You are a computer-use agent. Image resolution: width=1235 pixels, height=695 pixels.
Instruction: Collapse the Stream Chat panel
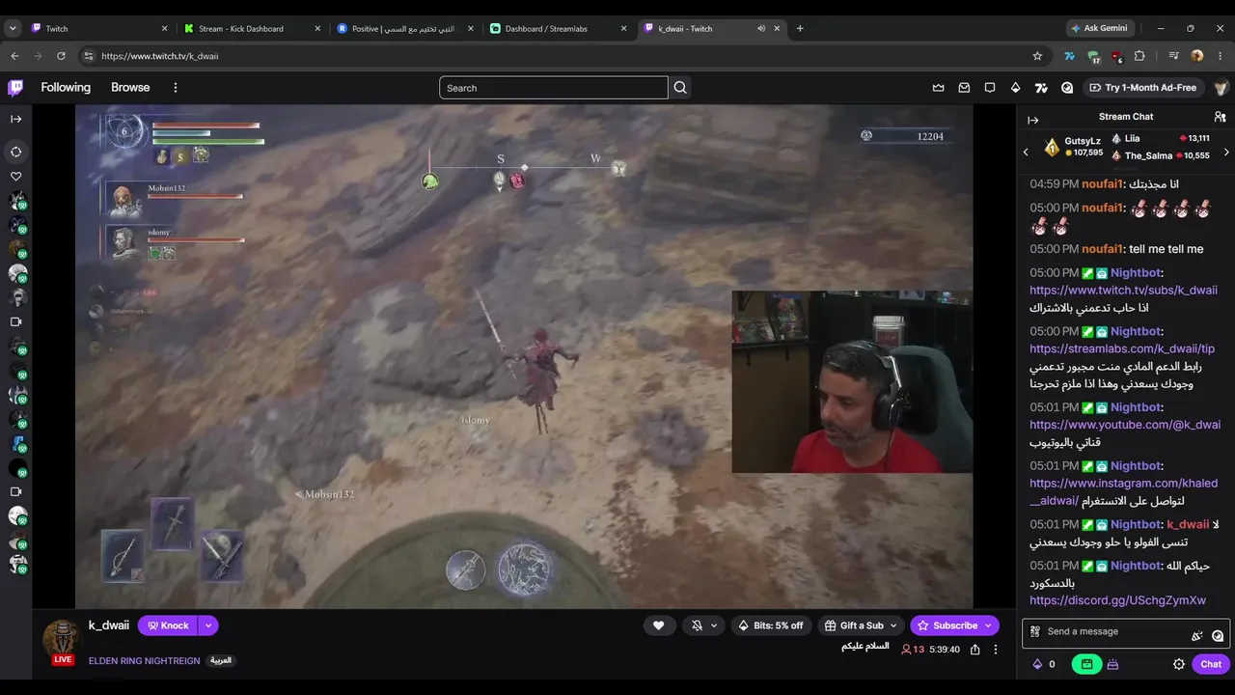(x=1032, y=121)
